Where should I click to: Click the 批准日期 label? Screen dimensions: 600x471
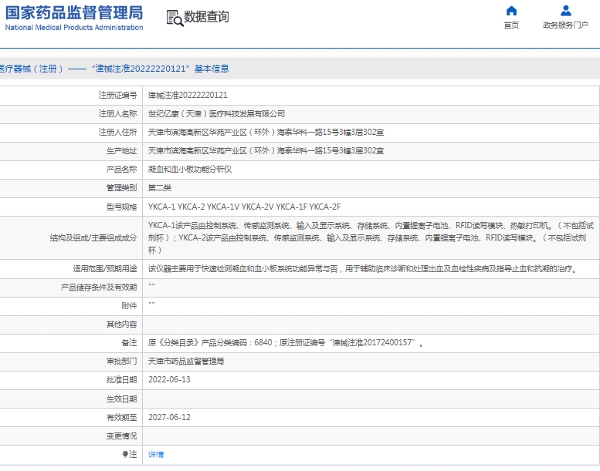coord(121,380)
